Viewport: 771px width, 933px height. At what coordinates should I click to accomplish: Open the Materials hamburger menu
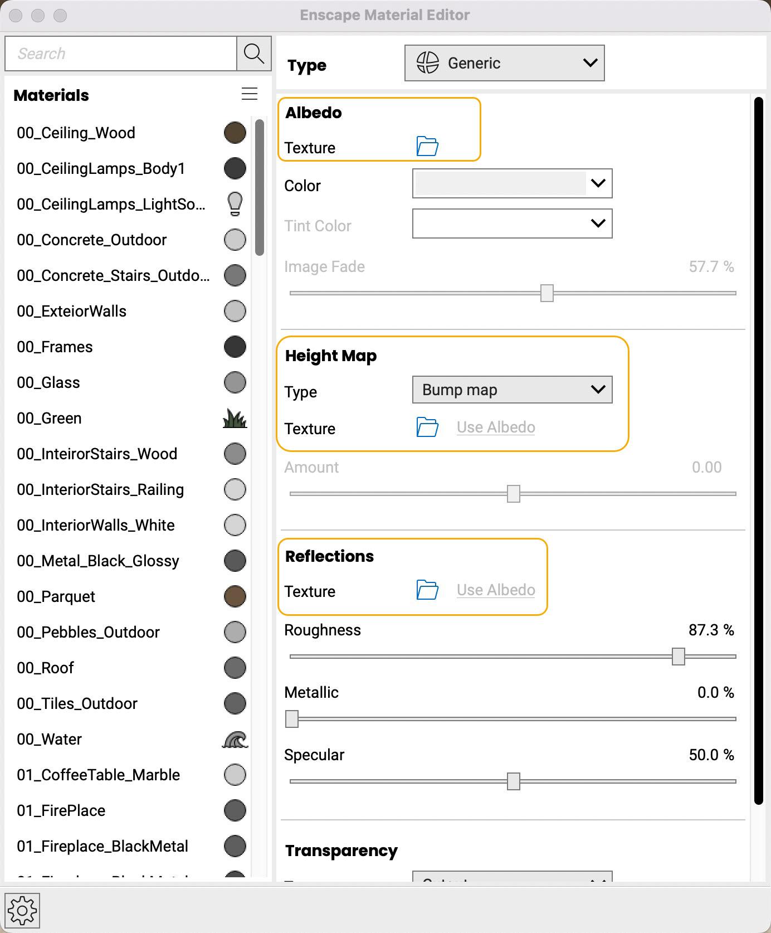(249, 94)
